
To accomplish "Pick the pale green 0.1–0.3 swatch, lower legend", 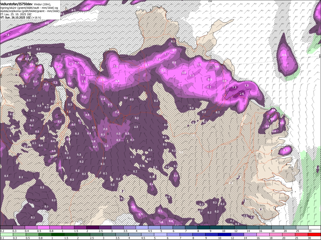I will [6, 234].
